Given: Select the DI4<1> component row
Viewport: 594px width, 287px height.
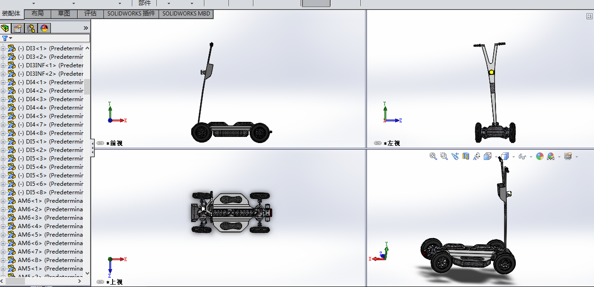Looking at the screenshot, I should 45,82.
